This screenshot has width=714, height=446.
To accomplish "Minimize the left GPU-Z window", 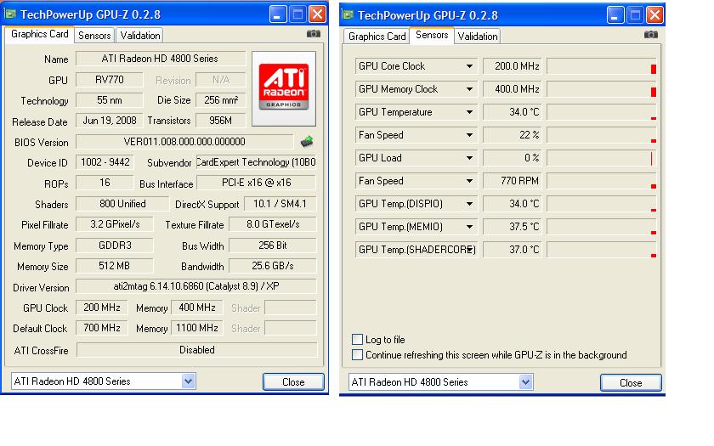I will click(277, 14).
